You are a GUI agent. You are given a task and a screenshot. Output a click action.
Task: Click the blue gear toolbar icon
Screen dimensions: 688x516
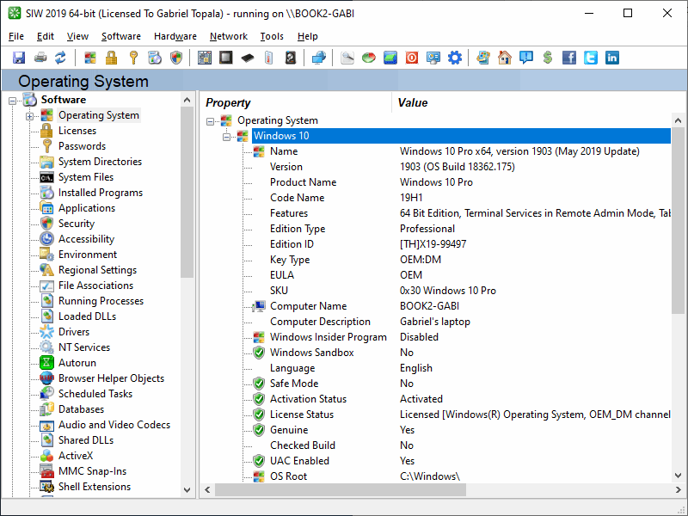tap(455, 58)
